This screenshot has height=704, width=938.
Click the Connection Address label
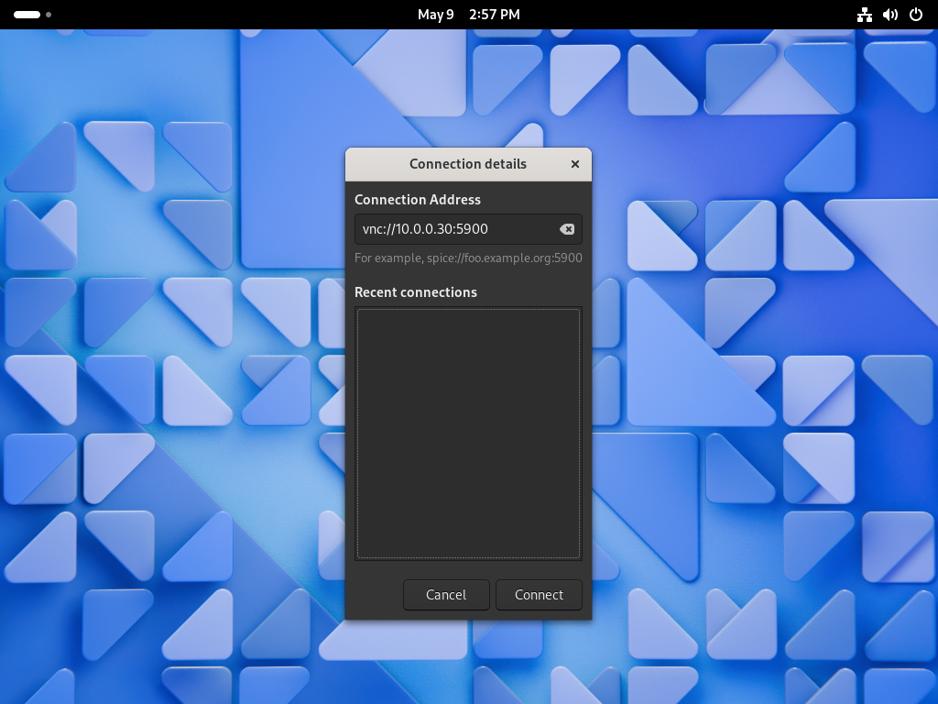[418, 199]
